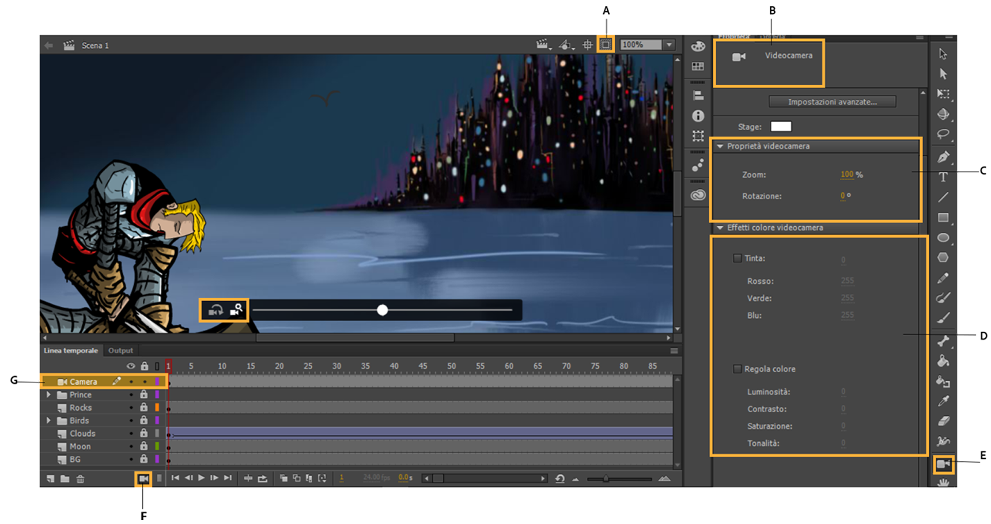Screen dimensions: 991x524
Task: Go to the first frame
Action: pyautogui.click(x=175, y=478)
